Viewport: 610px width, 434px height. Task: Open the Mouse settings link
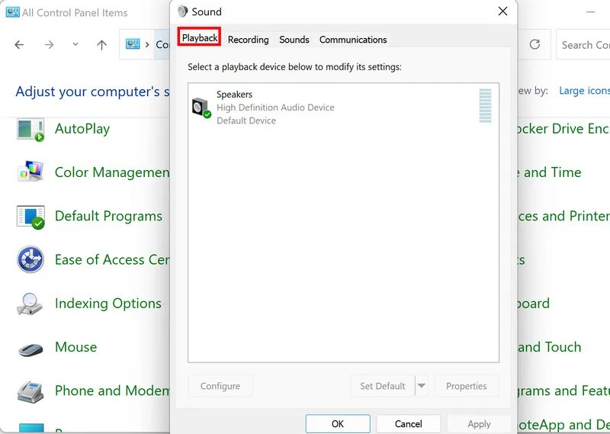point(75,347)
